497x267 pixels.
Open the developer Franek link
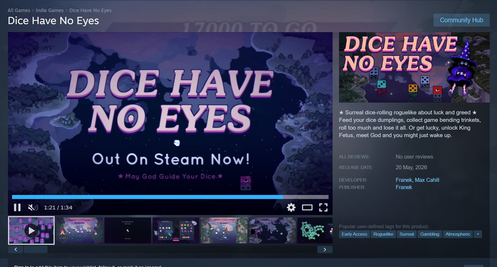(x=403, y=180)
